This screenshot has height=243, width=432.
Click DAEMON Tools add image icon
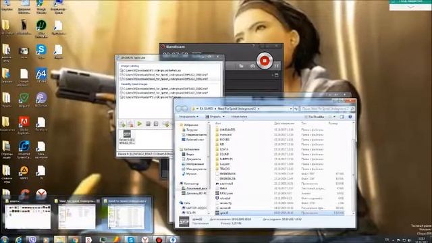point(123,124)
